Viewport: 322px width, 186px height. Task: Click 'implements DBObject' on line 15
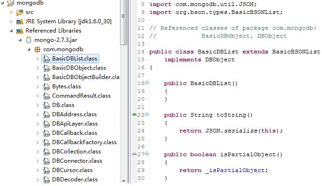point(200,60)
